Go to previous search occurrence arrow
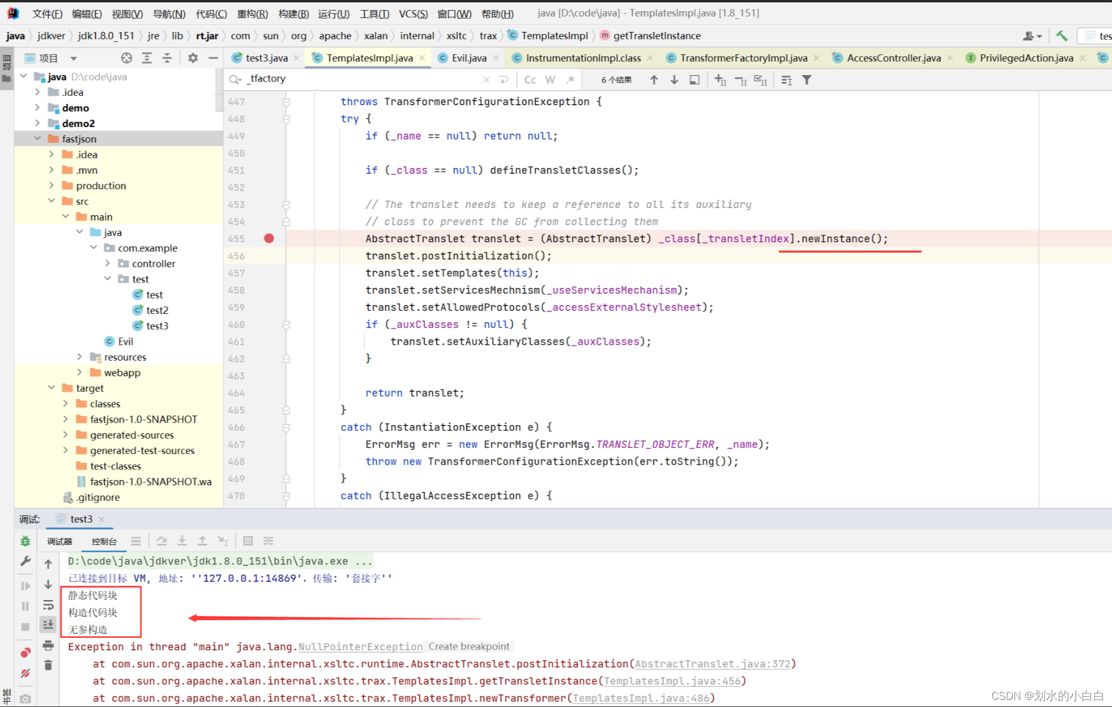This screenshot has height=707, width=1112. coord(654,79)
